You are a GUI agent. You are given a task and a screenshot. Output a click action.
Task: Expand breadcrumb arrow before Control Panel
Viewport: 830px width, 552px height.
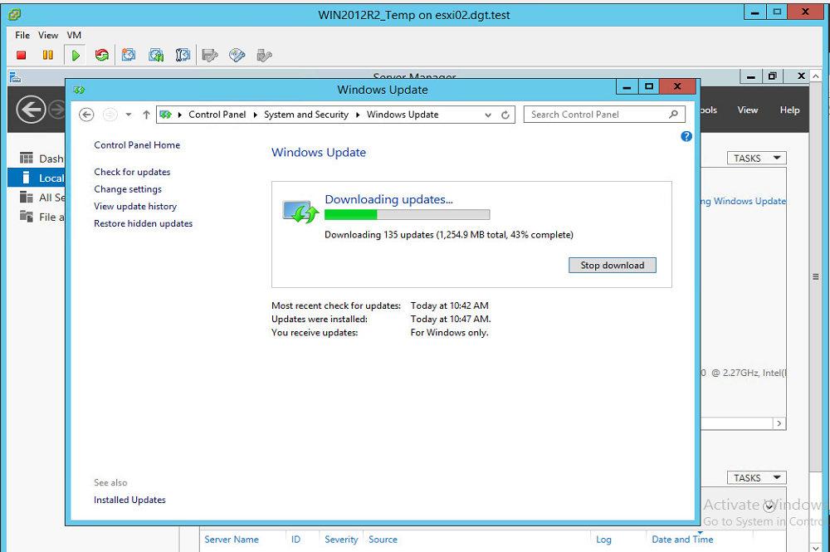click(179, 115)
